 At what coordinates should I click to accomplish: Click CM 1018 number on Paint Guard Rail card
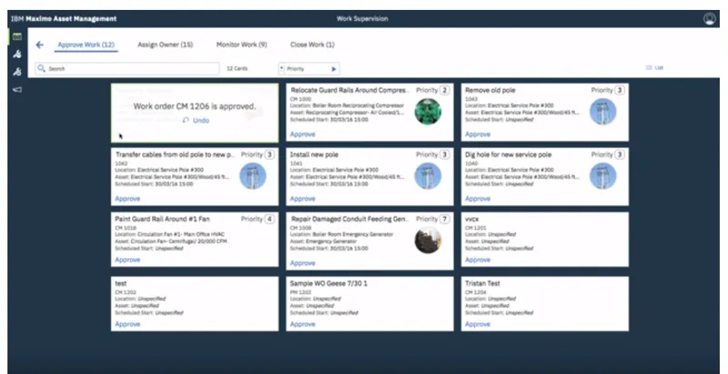point(125,228)
